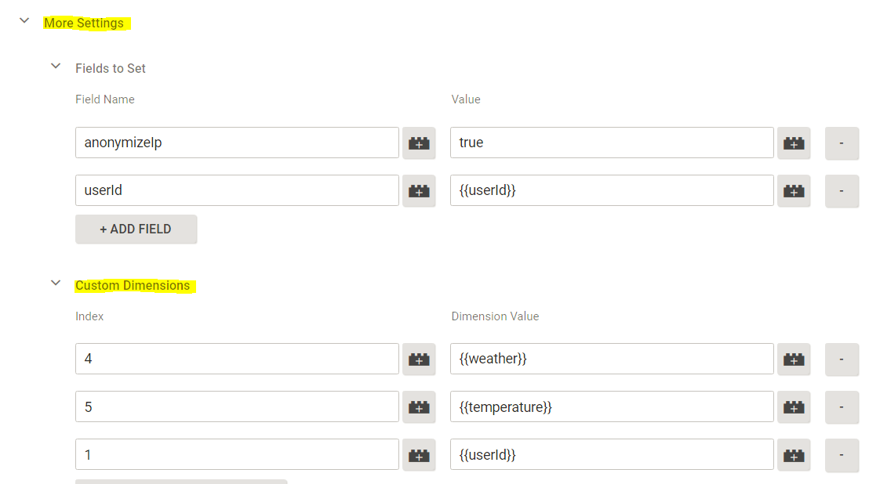Remove the weather custom dimension row
The image size is (869, 484).
tap(842, 359)
